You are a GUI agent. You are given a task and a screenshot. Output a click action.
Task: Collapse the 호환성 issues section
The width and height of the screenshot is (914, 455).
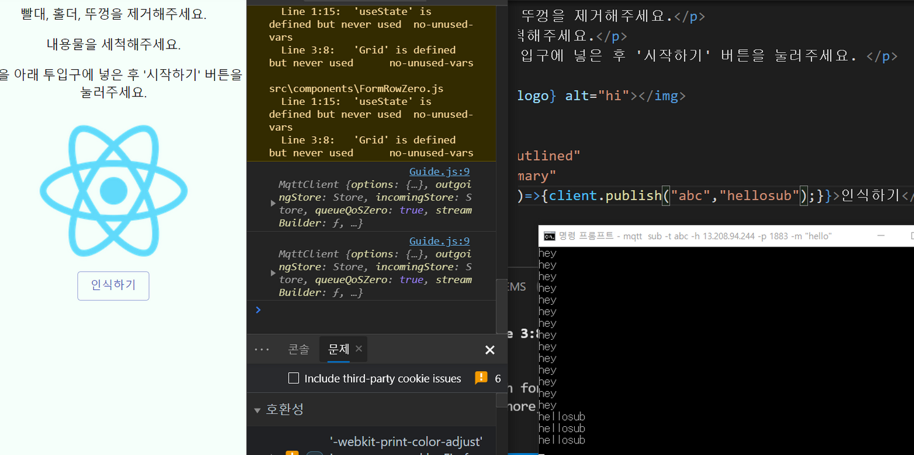pyautogui.click(x=257, y=410)
